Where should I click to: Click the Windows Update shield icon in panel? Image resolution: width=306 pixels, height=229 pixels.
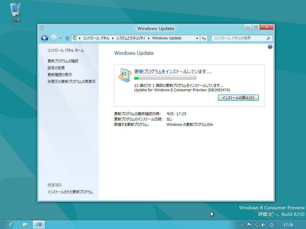click(125, 75)
